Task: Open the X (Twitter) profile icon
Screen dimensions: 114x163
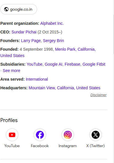Action: pyautogui.click(x=96, y=135)
